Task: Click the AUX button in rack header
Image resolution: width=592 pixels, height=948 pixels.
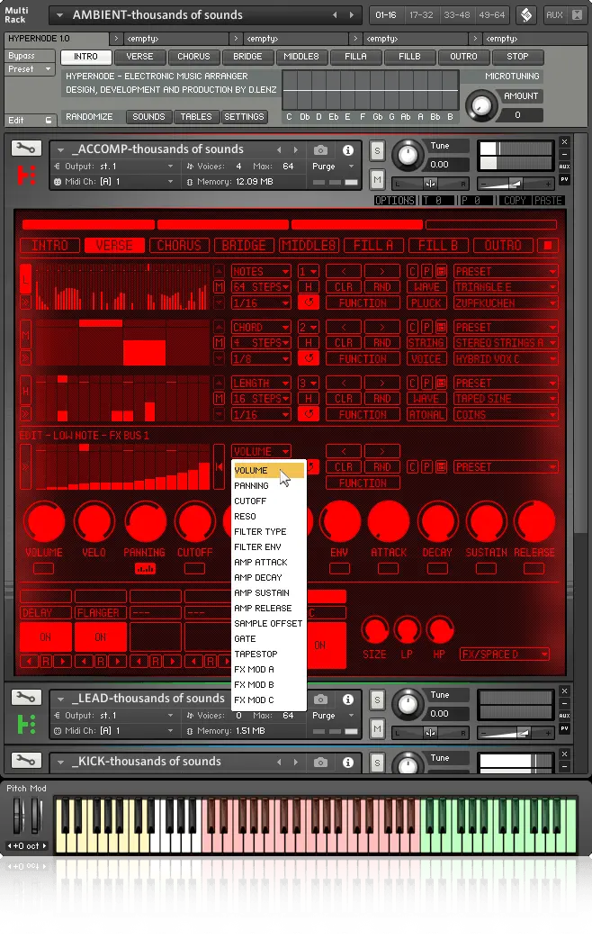Action: (554, 14)
